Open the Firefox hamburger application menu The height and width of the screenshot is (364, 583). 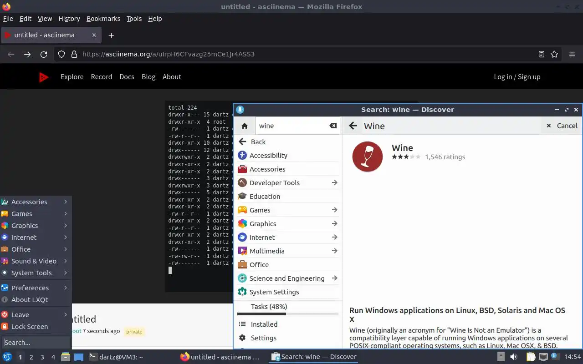[x=572, y=54]
